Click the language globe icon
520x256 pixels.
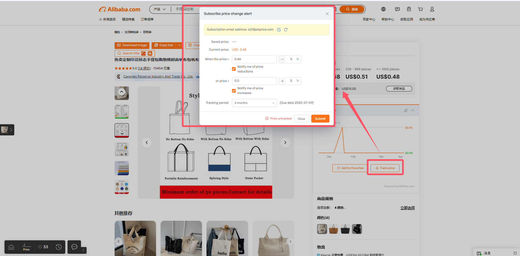(383, 9)
